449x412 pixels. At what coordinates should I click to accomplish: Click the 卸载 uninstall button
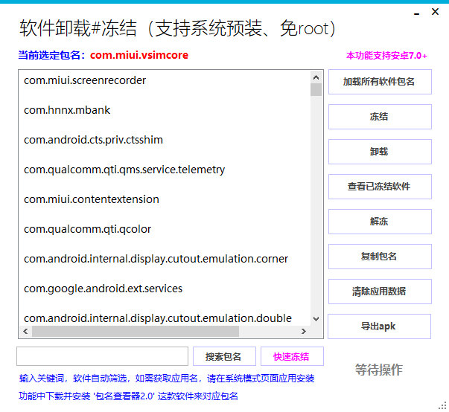(x=380, y=152)
